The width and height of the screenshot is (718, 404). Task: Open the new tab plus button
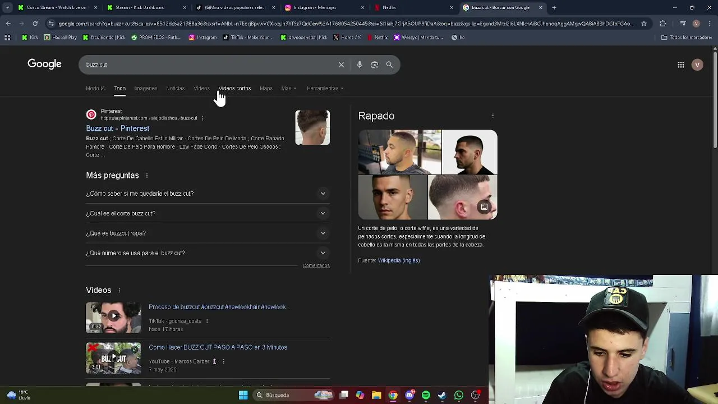pyautogui.click(x=554, y=7)
